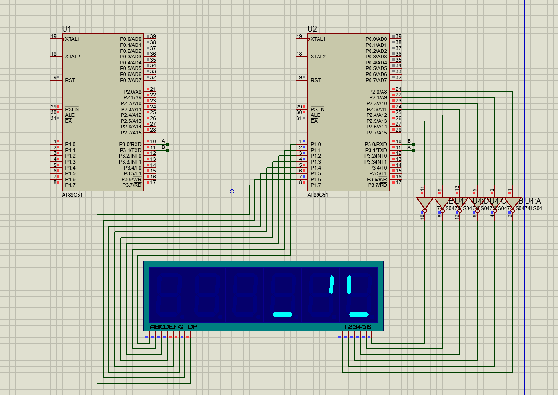Click pin number 21 on U2

[398, 89]
